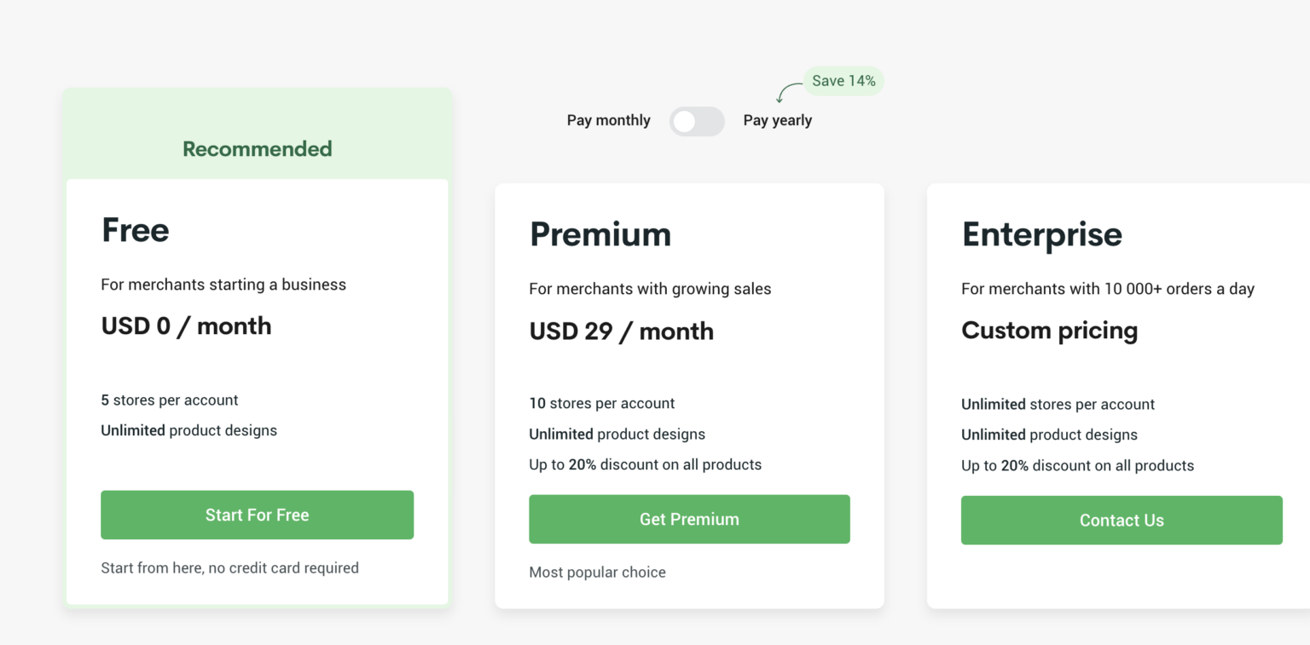1310x645 pixels.
Task: Select the Save 14% badge
Action: pos(843,80)
